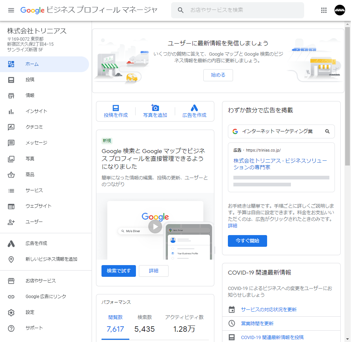Click the 設定 gear icon
351x342 pixels.
tap(11, 312)
